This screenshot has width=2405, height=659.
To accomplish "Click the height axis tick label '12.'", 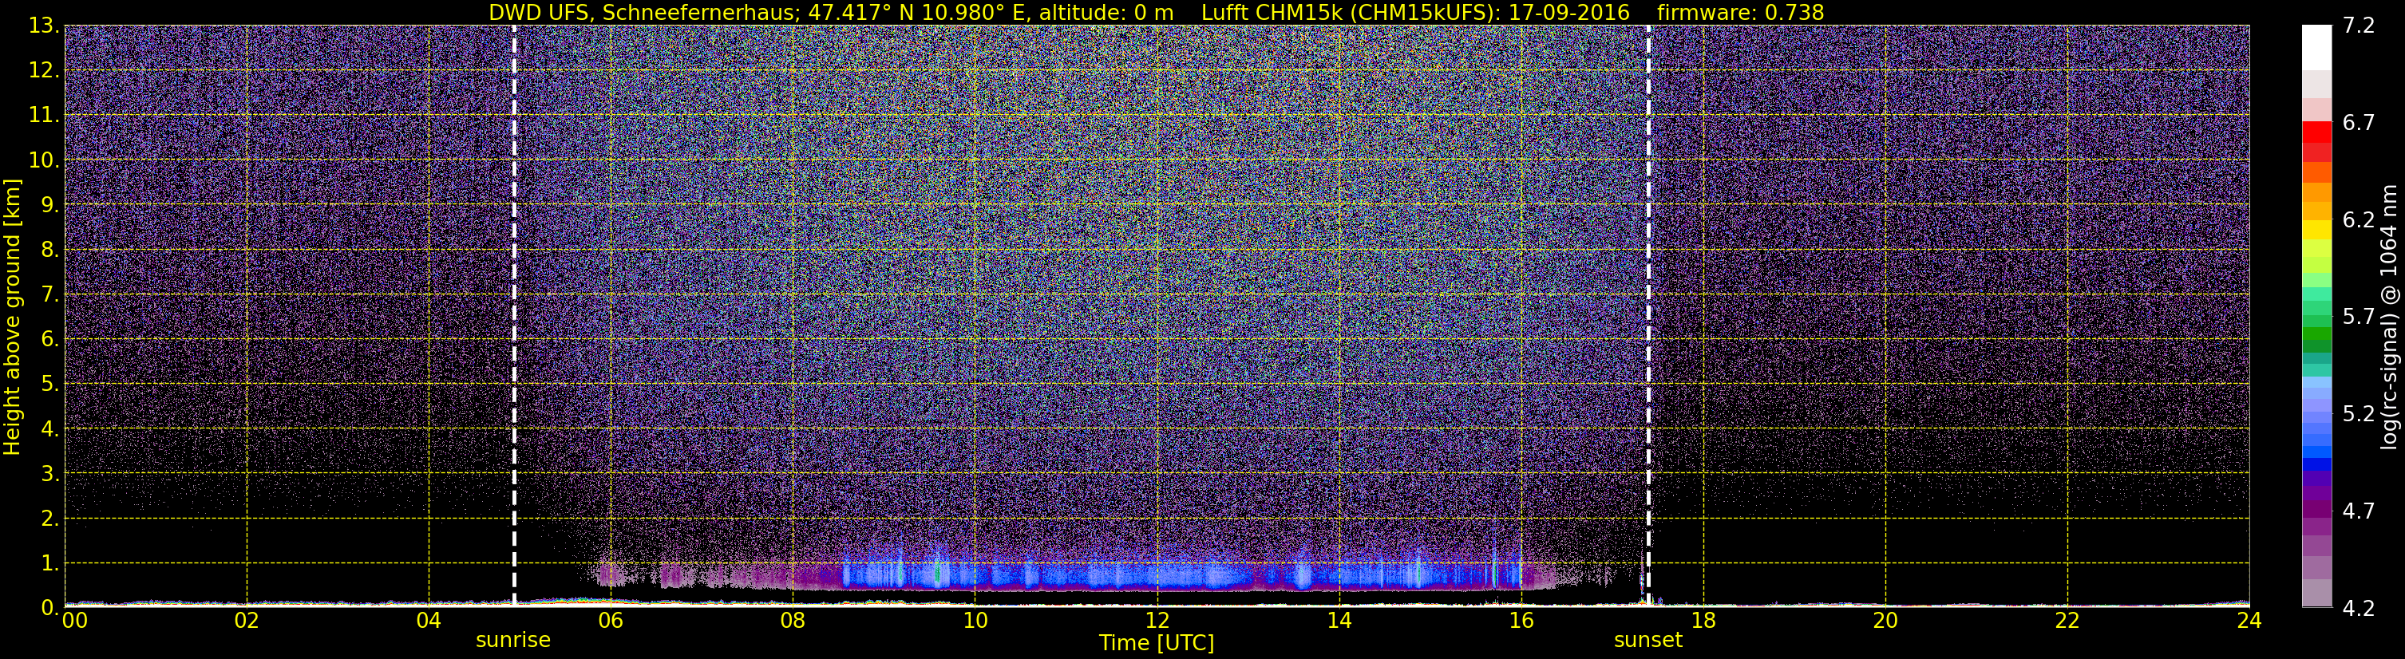I will 44,70.
